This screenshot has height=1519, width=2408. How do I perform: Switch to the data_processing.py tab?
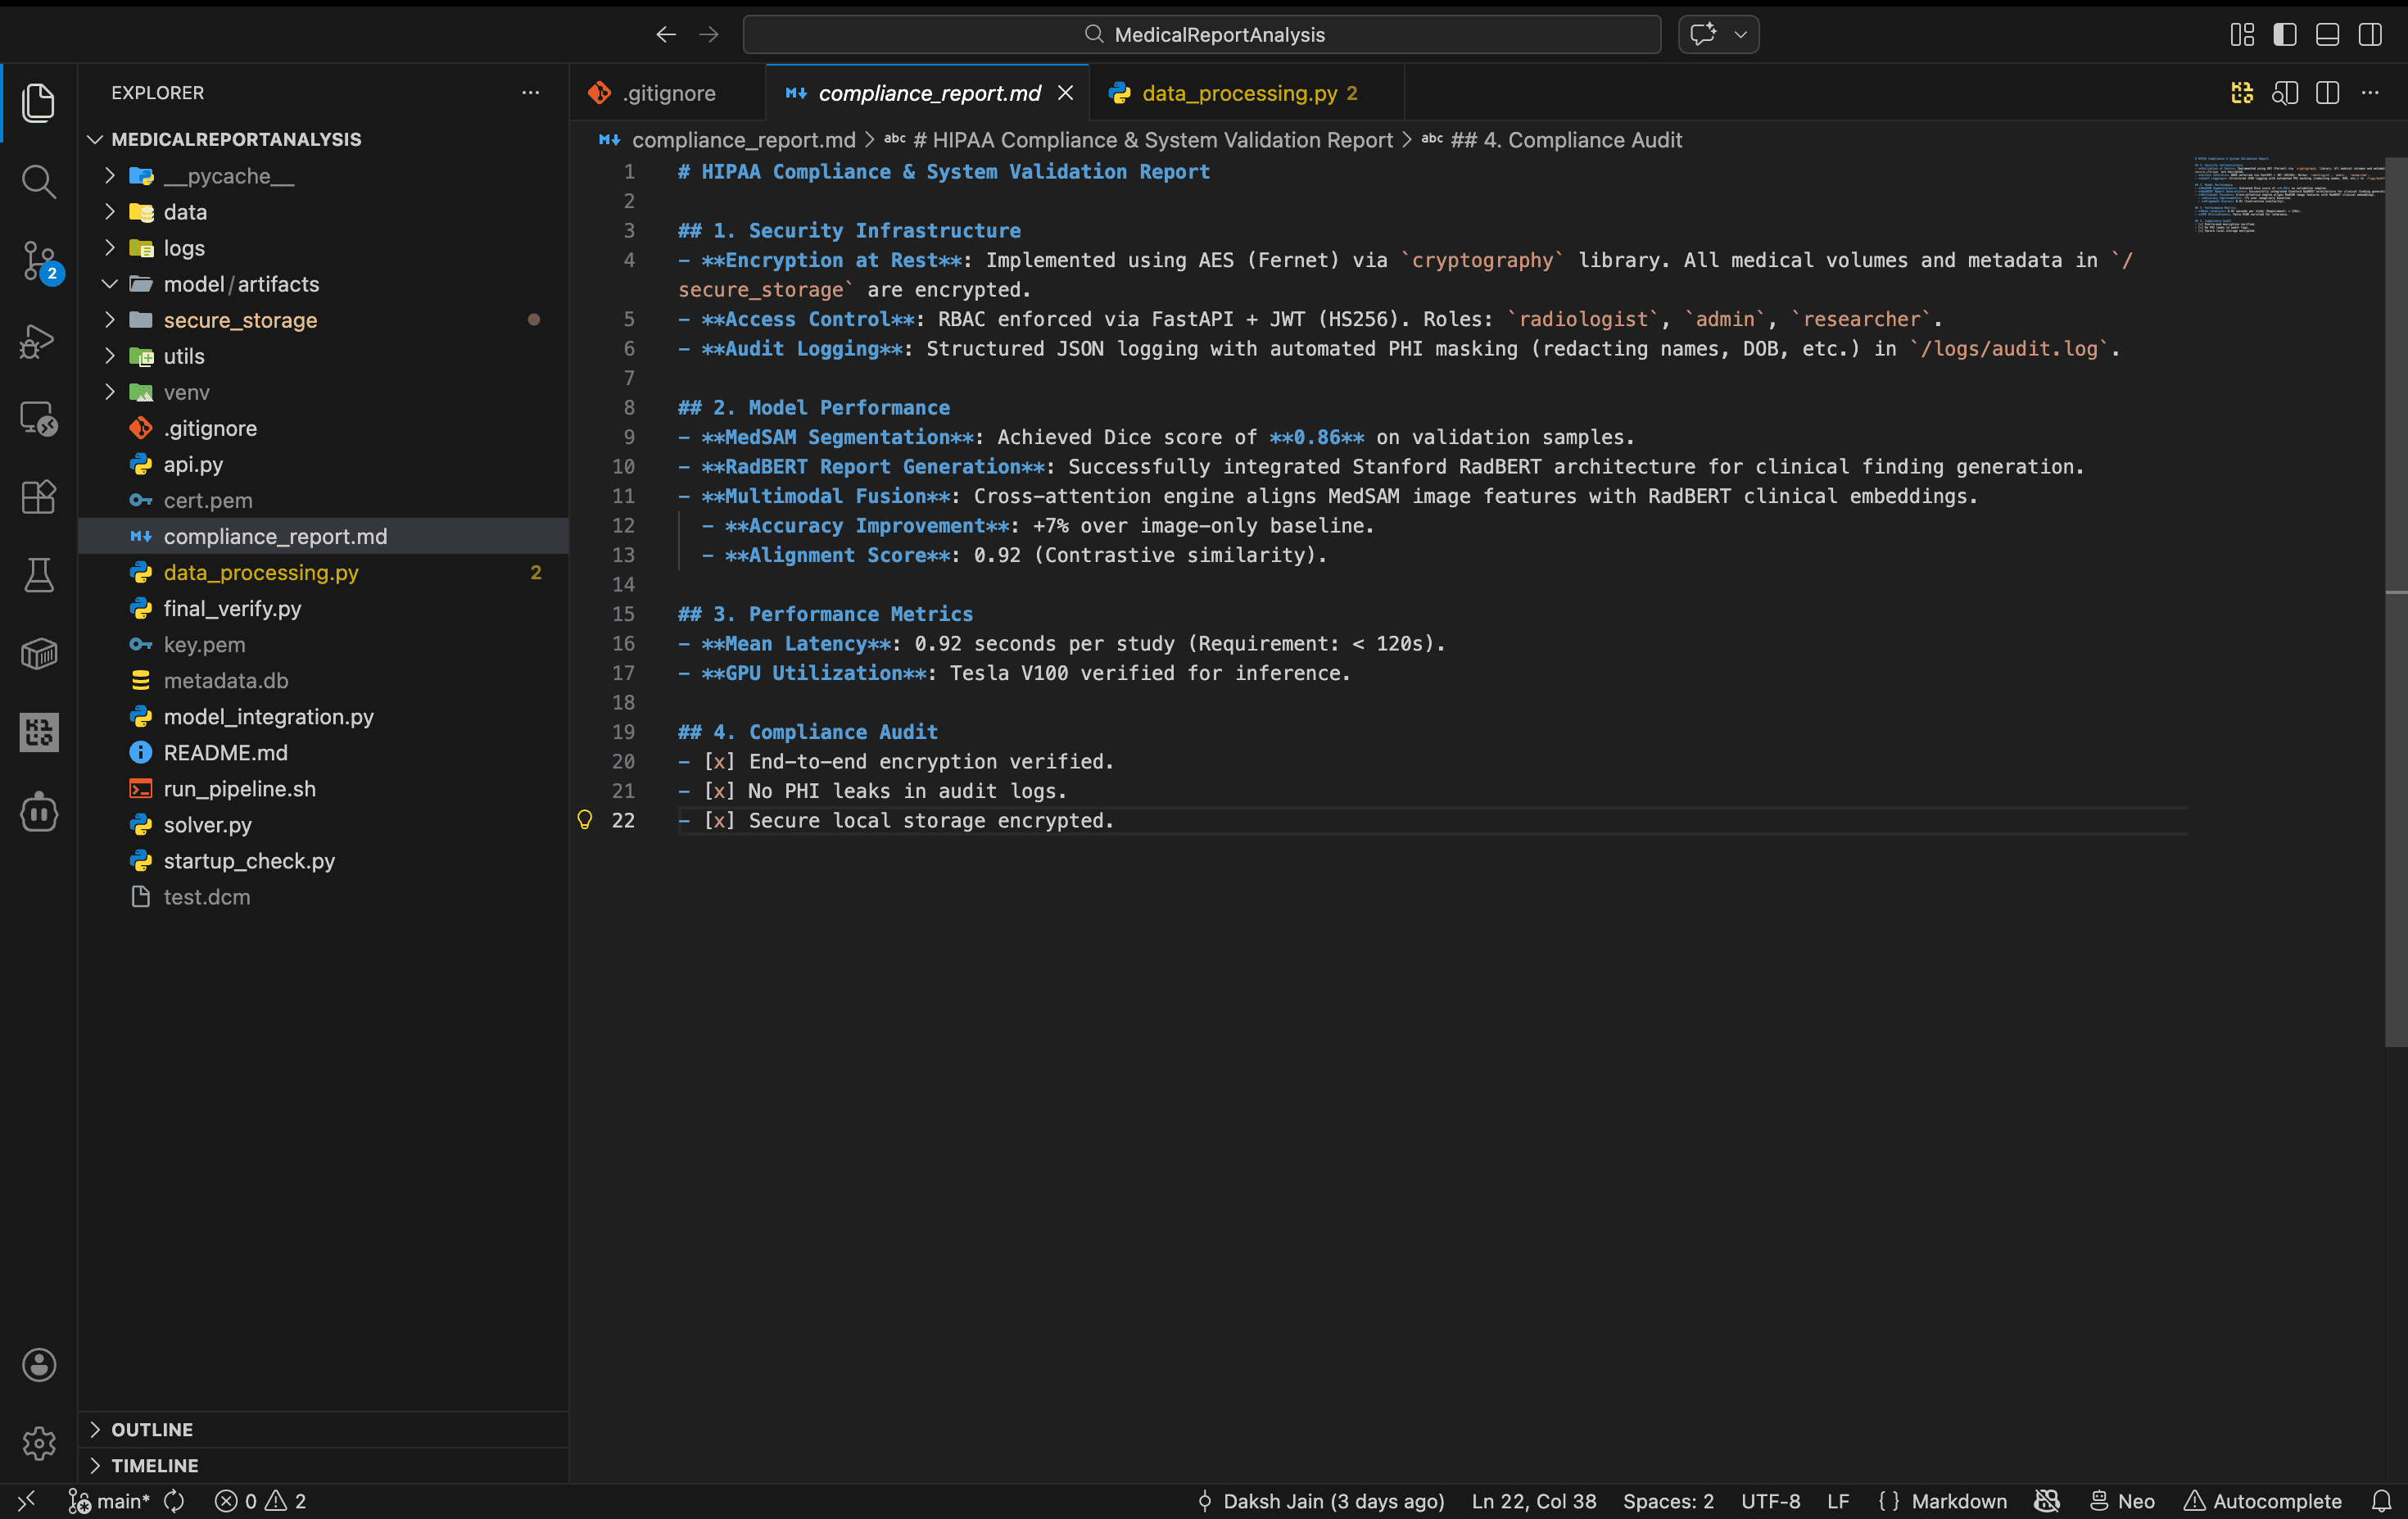1238,93
